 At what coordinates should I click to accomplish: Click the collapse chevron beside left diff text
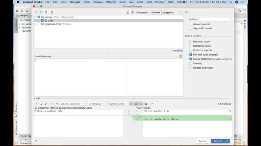tap(35, 111)
